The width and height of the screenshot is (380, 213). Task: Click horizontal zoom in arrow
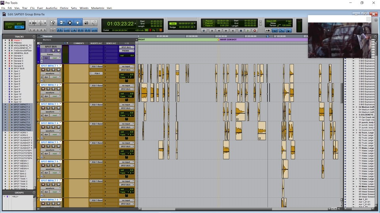[45, 23]
